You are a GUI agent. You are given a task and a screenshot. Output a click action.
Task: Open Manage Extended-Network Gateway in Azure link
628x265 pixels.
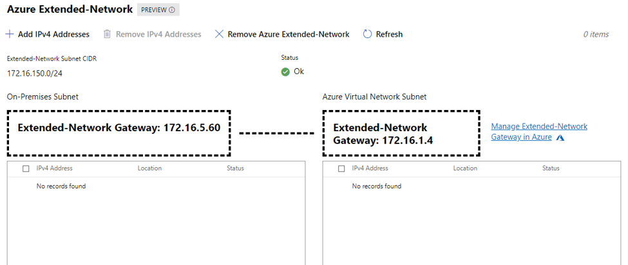click(539, 132)
